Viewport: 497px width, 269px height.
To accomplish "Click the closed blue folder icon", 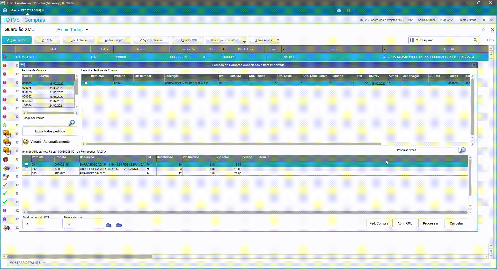I will (108, 225).
